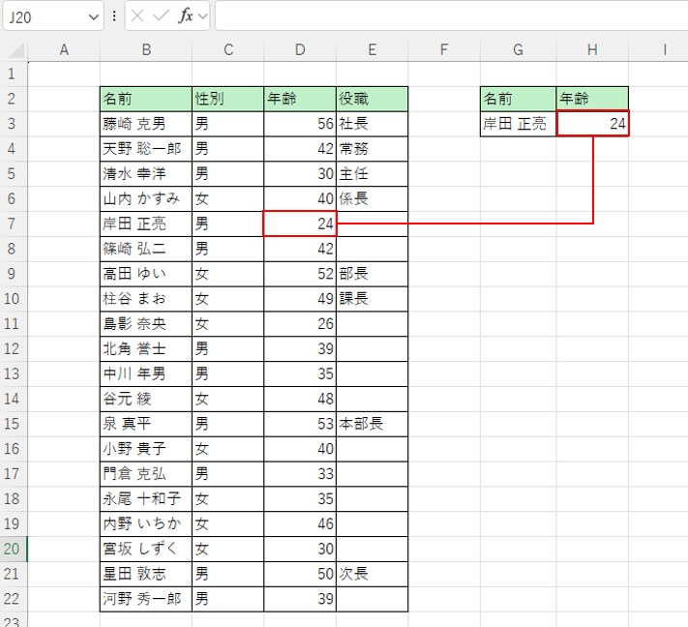Click the 名前 header cell in column G
This screenshot has height=627, width=688.
(519, 99)
